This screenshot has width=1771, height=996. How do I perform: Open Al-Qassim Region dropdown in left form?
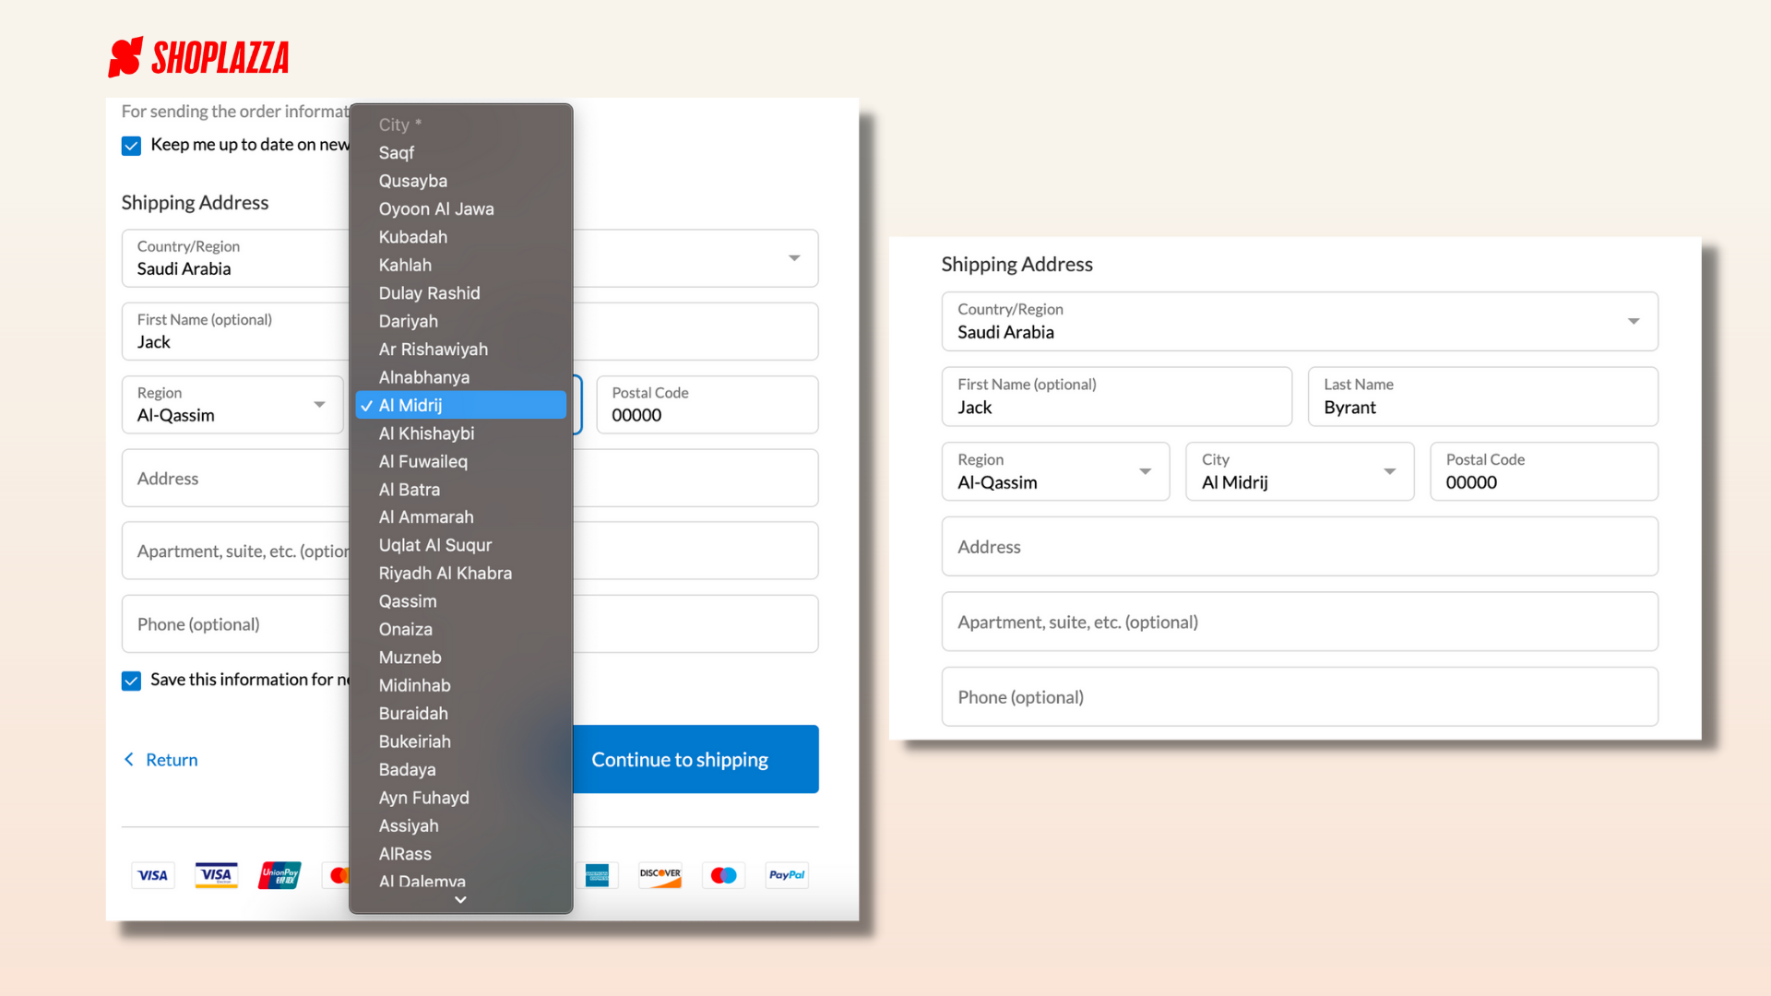tap(232, 405)
